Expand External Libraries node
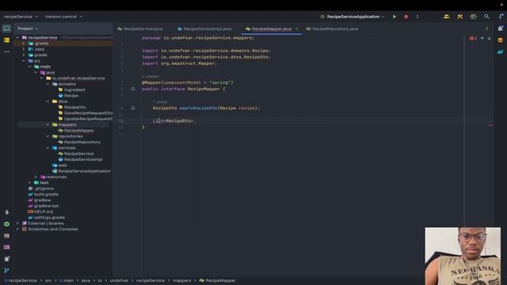This screenshot has height=285, width=507. 17,223
